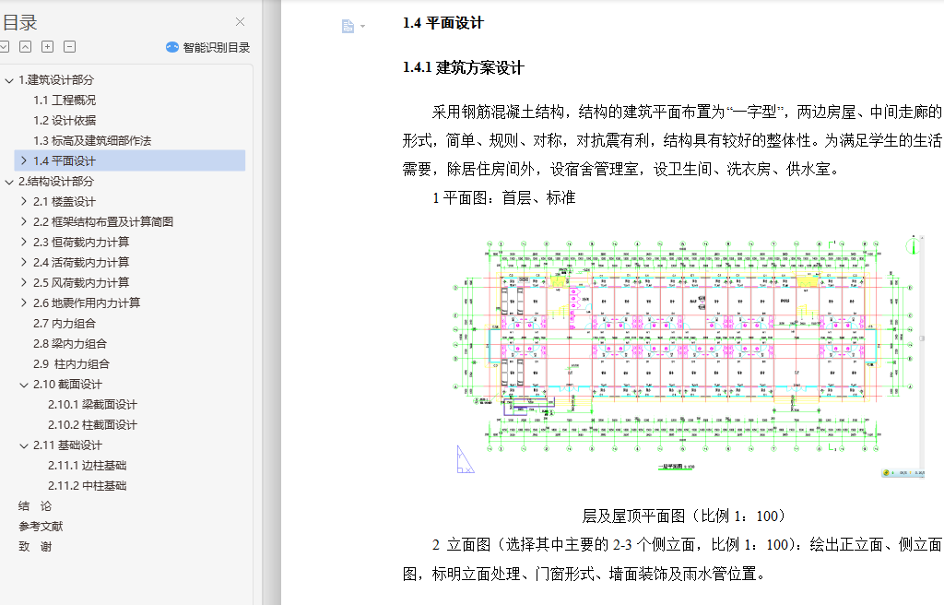Jump to 1.建筑设计部分 in the outline
Screen dimensions: 944x605
(56, 80)
